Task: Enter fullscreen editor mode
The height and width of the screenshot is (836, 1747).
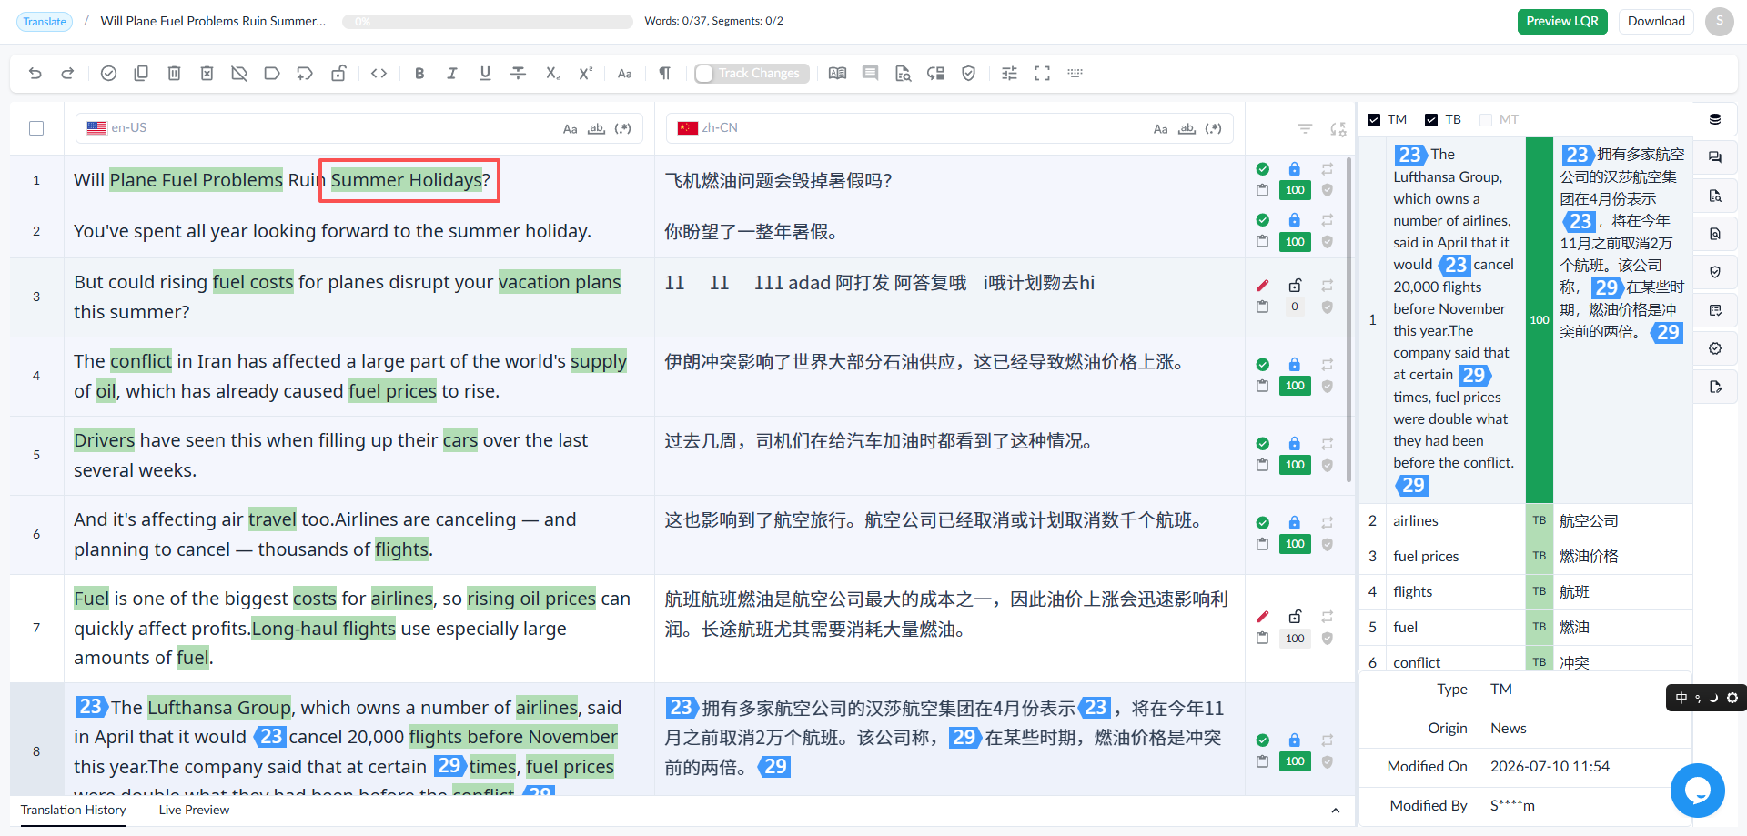Action: click(1042, 74)
